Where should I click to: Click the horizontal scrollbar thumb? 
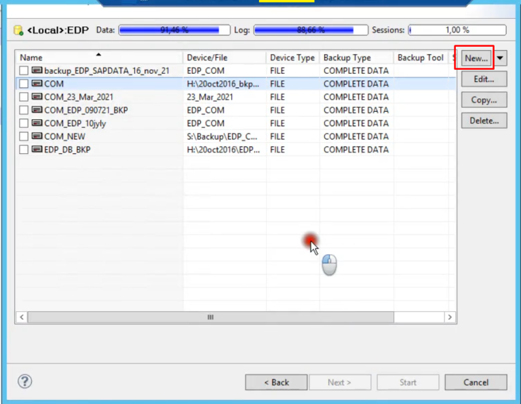(x=211, y=317)
